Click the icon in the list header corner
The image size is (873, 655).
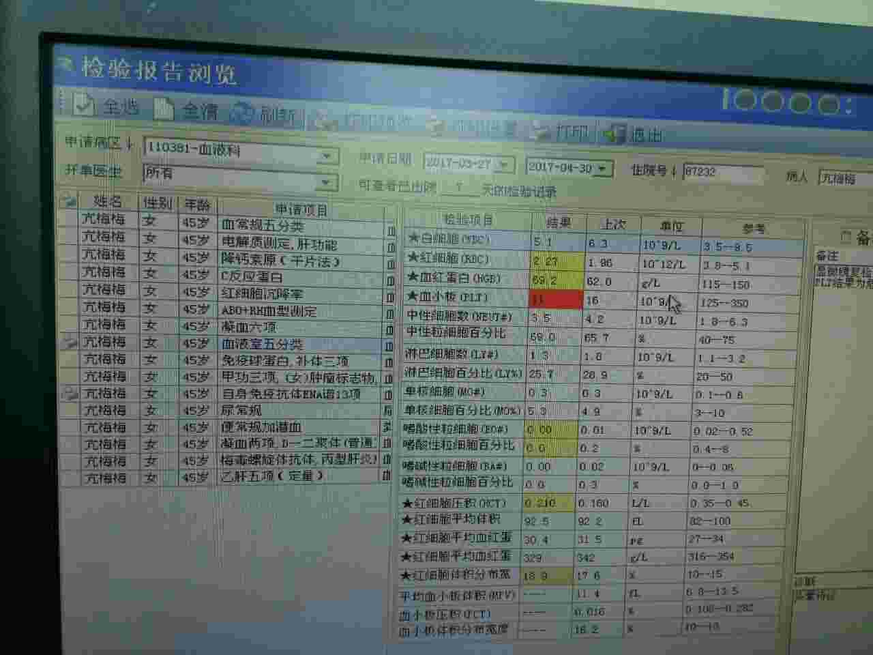[69, 201]
